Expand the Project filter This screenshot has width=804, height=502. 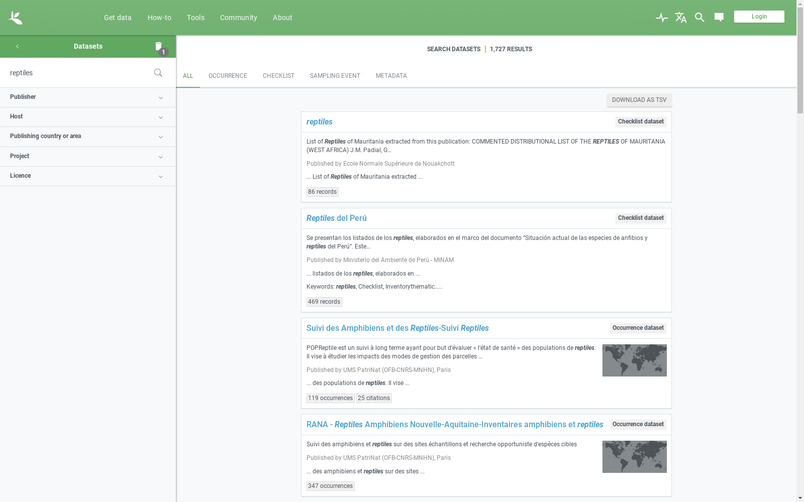[88, 157]
